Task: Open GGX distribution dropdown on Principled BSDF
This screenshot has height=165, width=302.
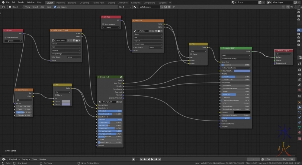Action: point(236,55)
